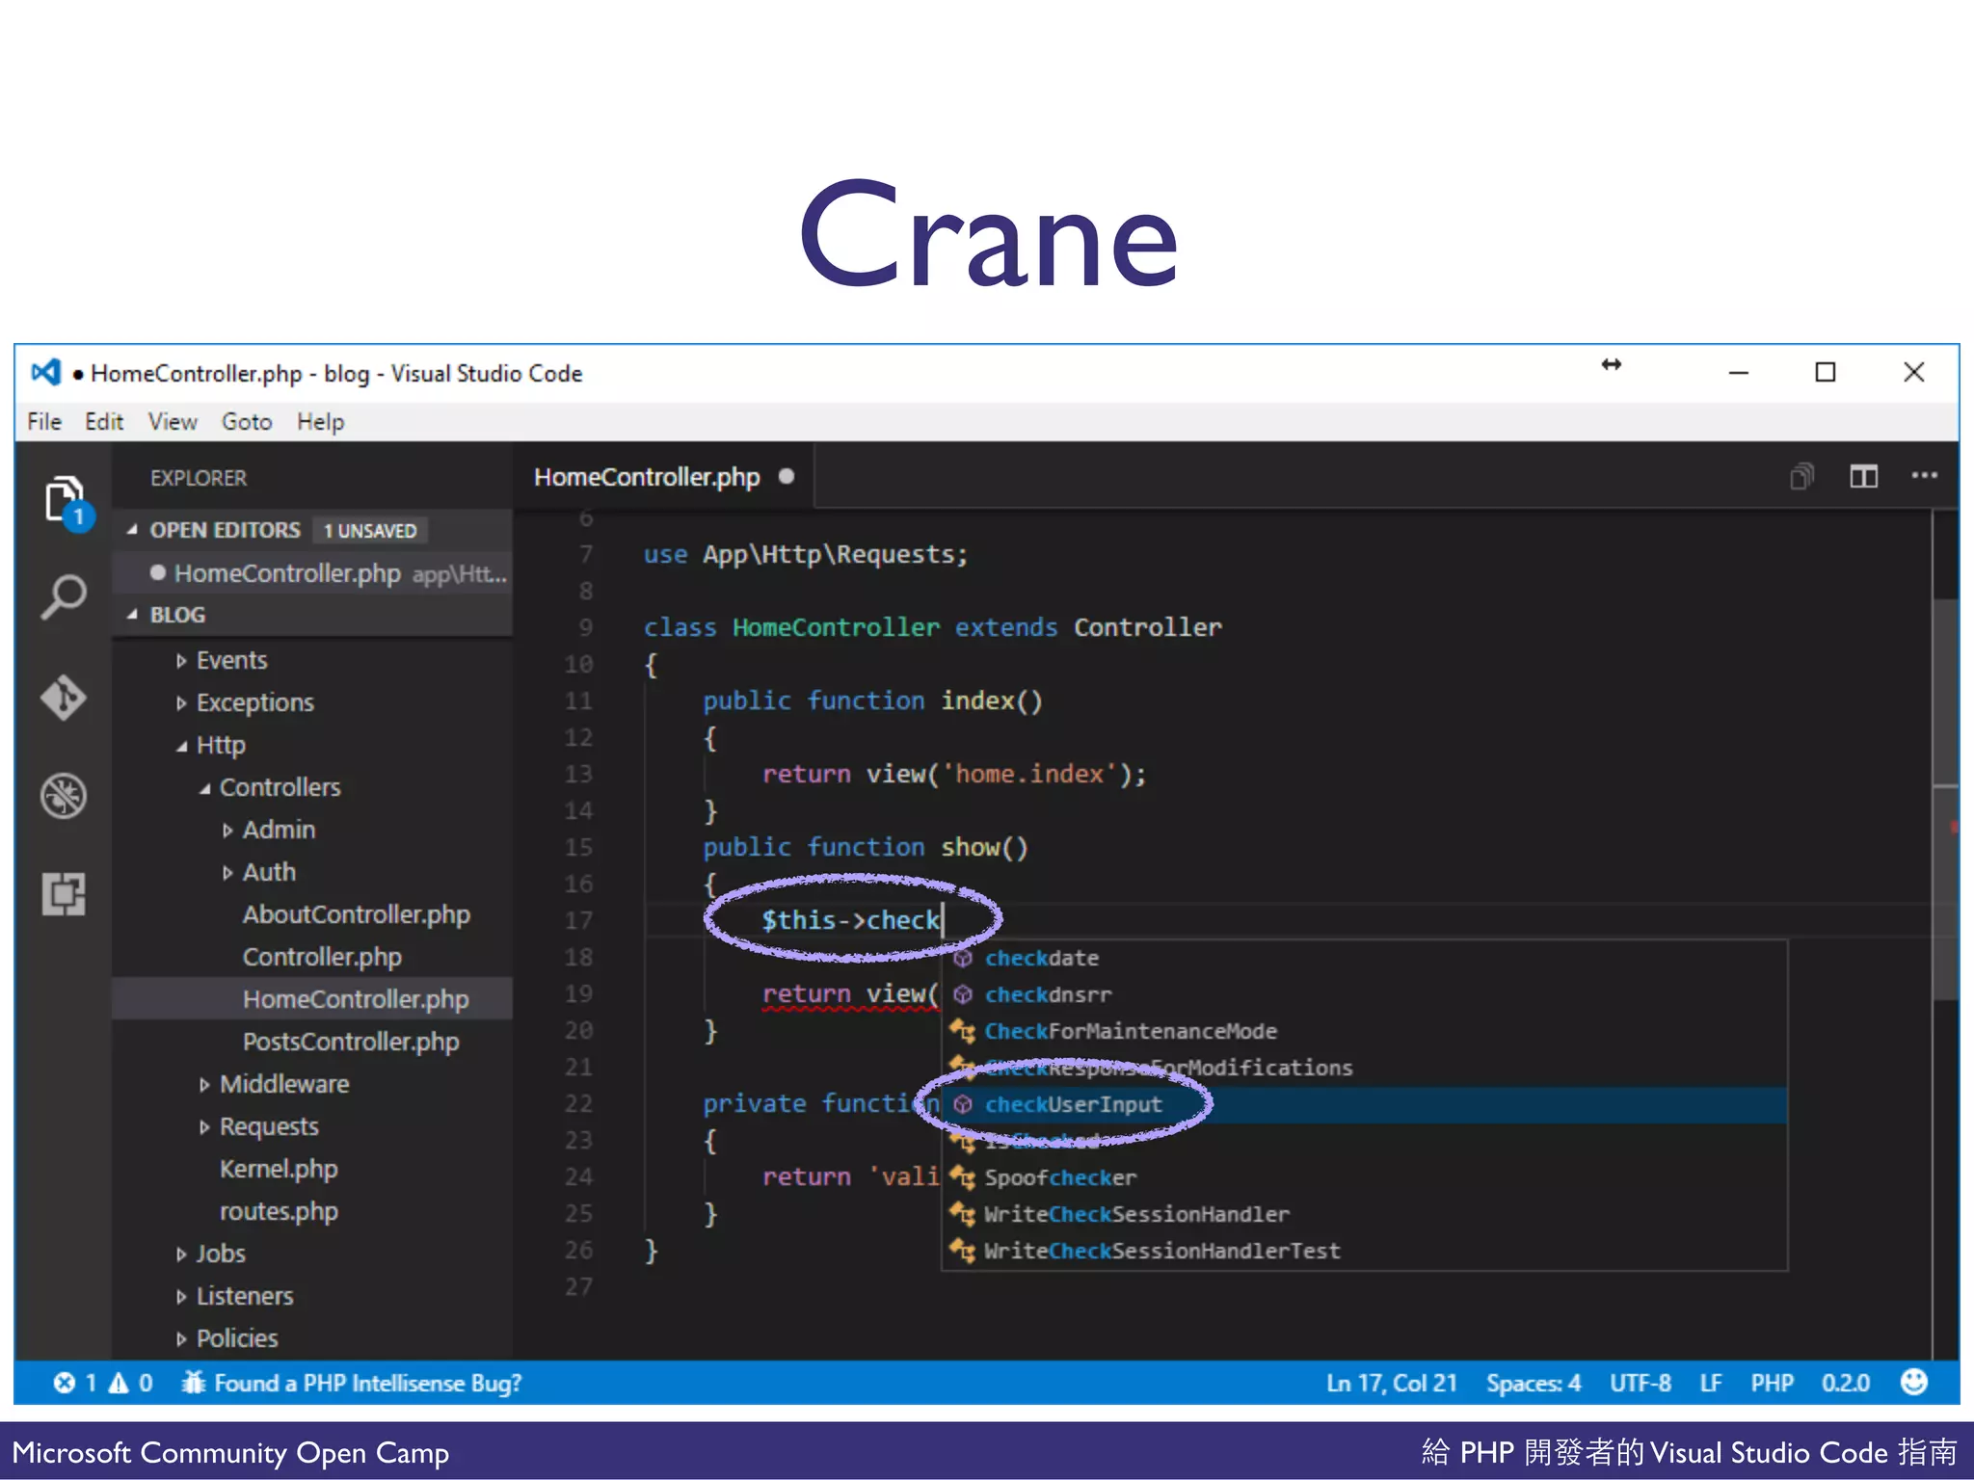
Task: Click the unsaved dot on HomeController.php tab
Action: [787, 476]
